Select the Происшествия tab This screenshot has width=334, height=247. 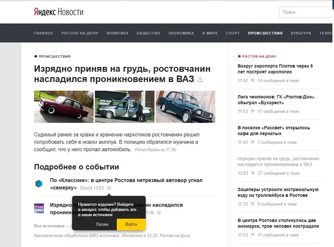coord(265,33)
